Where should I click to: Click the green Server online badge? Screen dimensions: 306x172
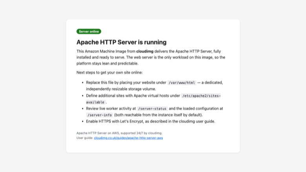pos(89,31)
